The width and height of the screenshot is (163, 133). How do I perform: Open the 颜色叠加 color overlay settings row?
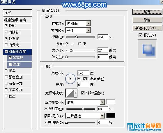pyautogui.click(x=17, y=77)
